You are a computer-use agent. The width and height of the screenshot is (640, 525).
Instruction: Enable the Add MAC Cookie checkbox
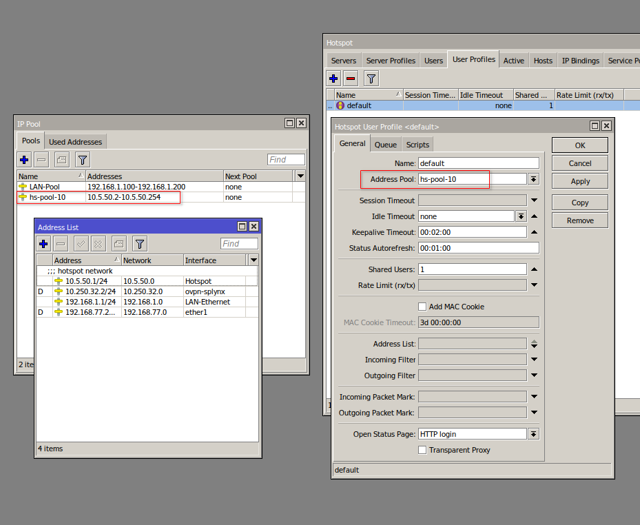point(422,307)
